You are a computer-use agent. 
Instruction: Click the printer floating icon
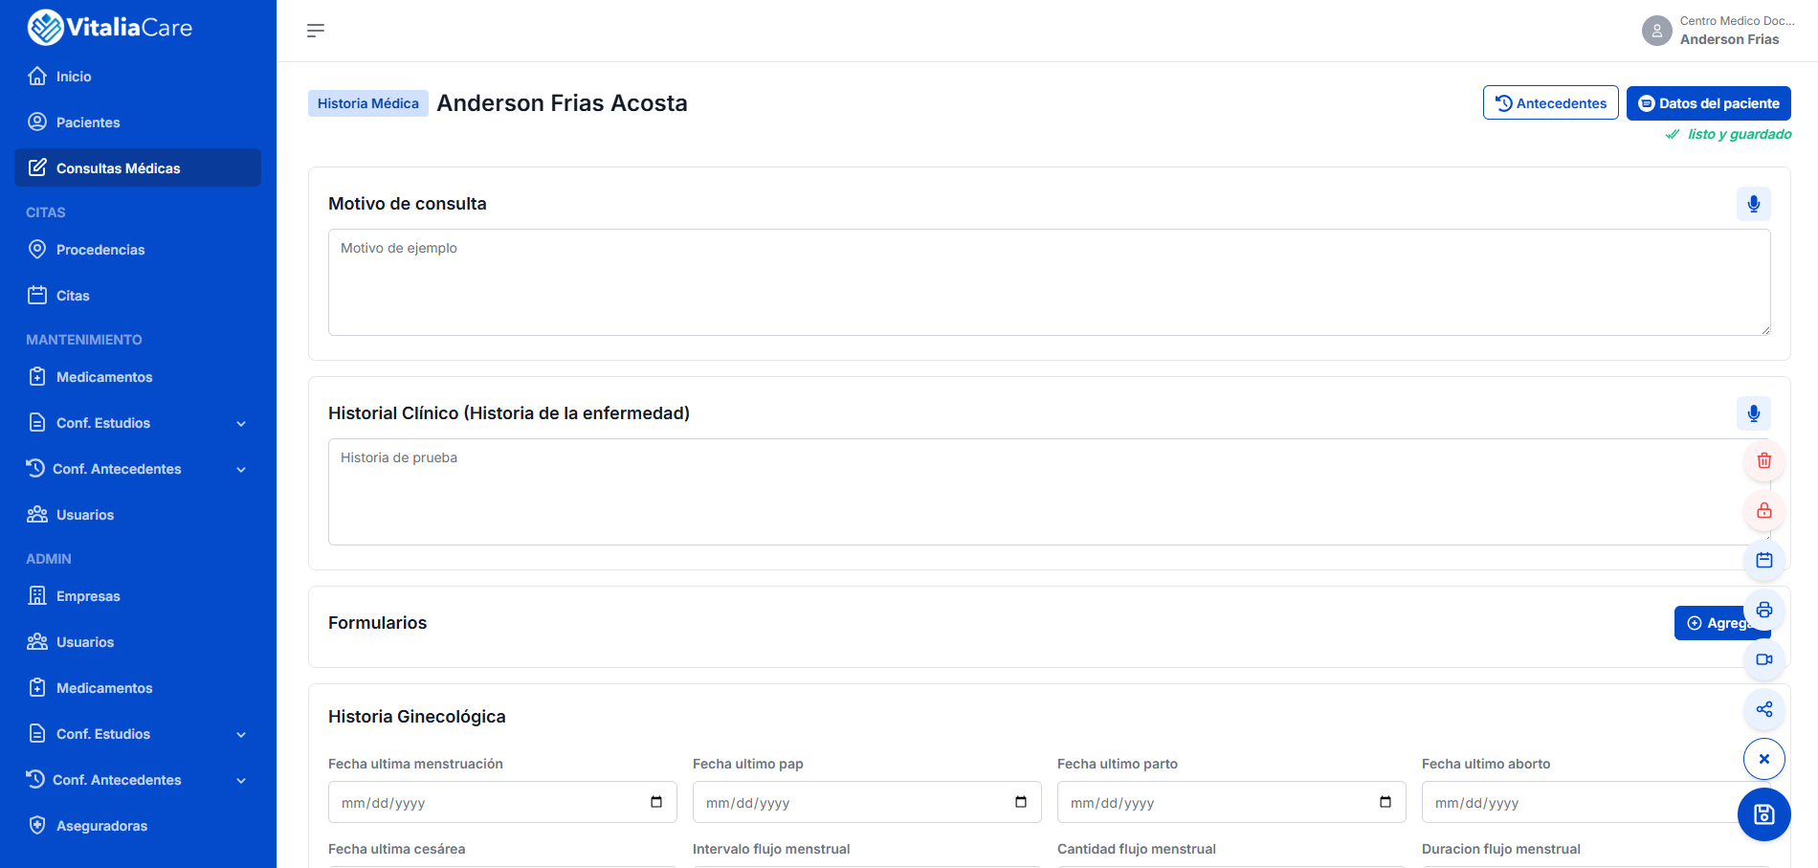(x=1764, y=610)
